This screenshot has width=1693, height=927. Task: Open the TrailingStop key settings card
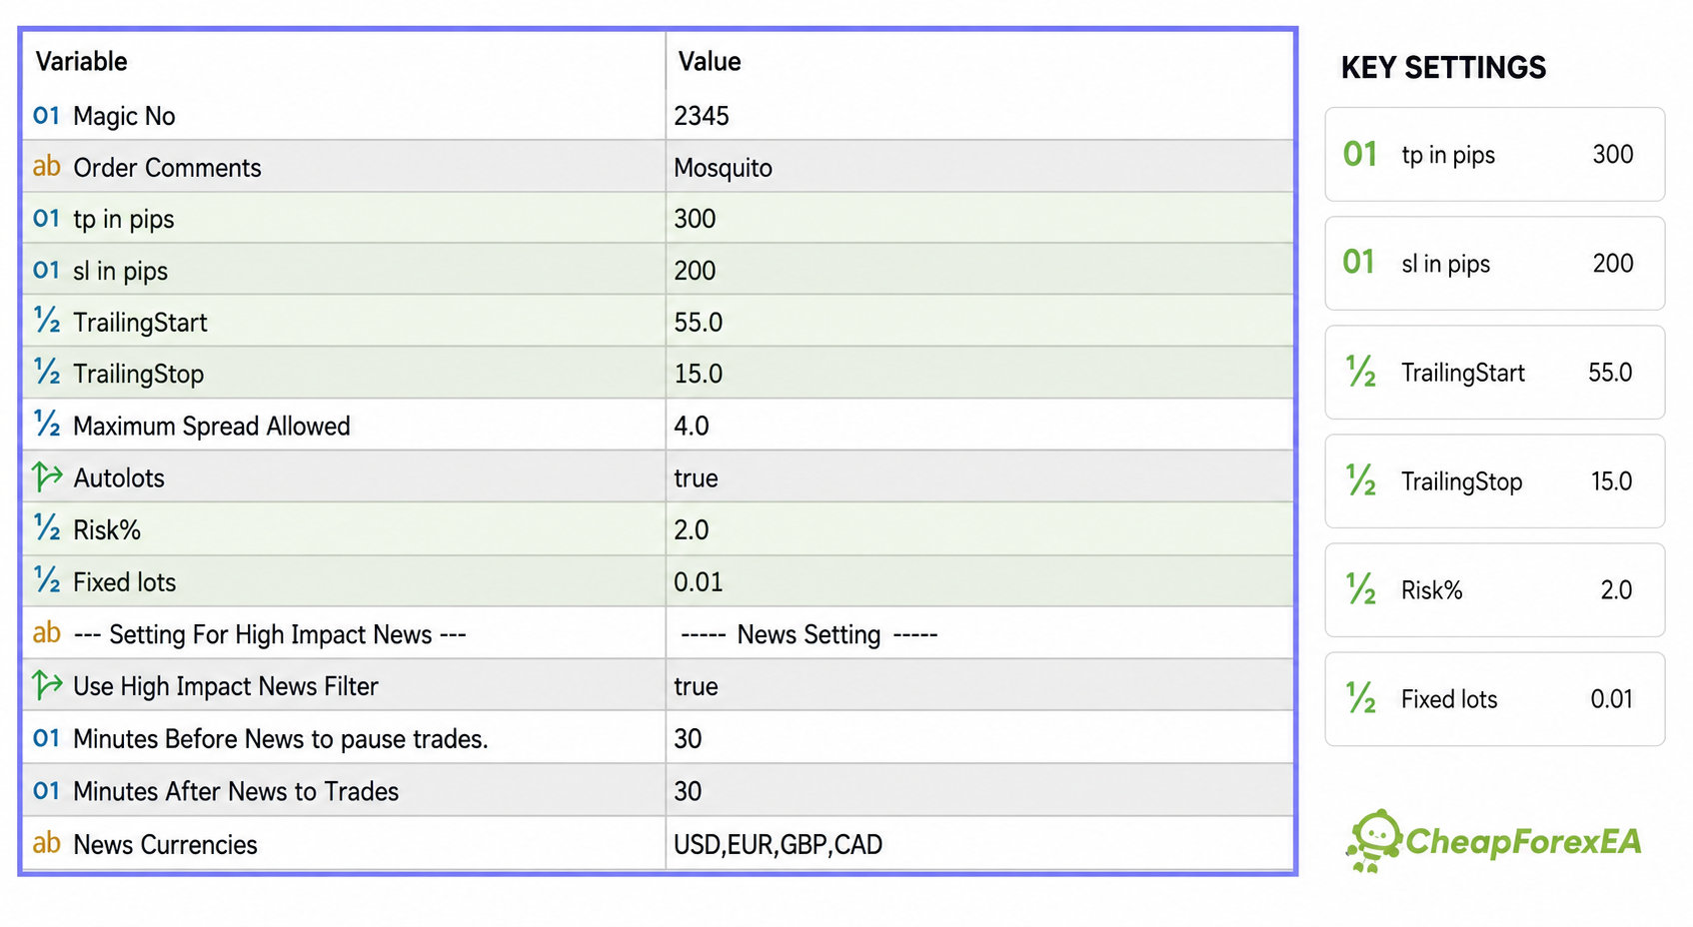(1495, 480)
